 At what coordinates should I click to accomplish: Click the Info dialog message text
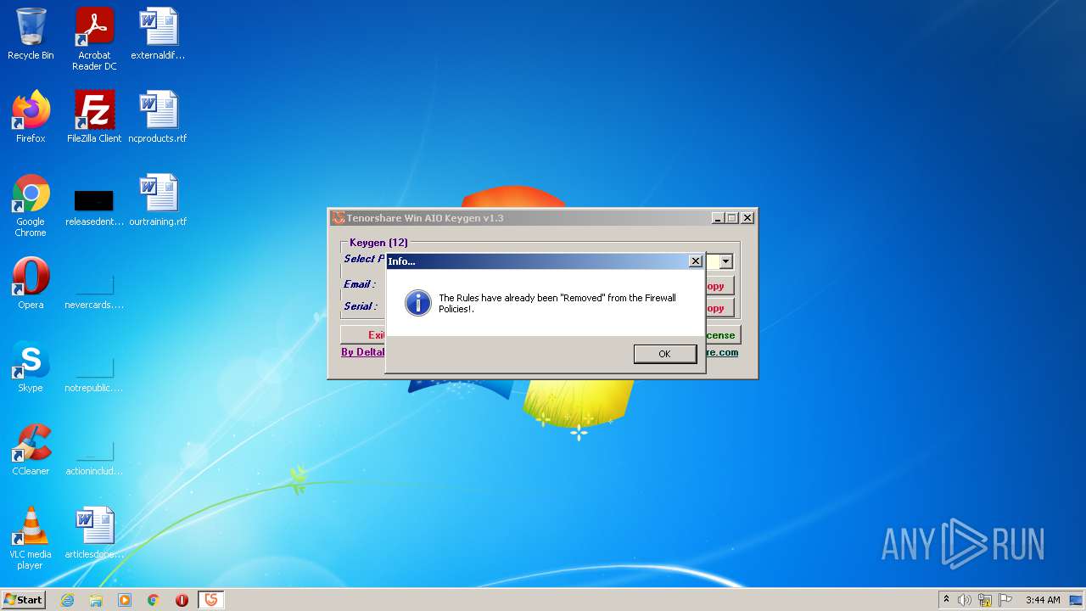click(557, 303)
